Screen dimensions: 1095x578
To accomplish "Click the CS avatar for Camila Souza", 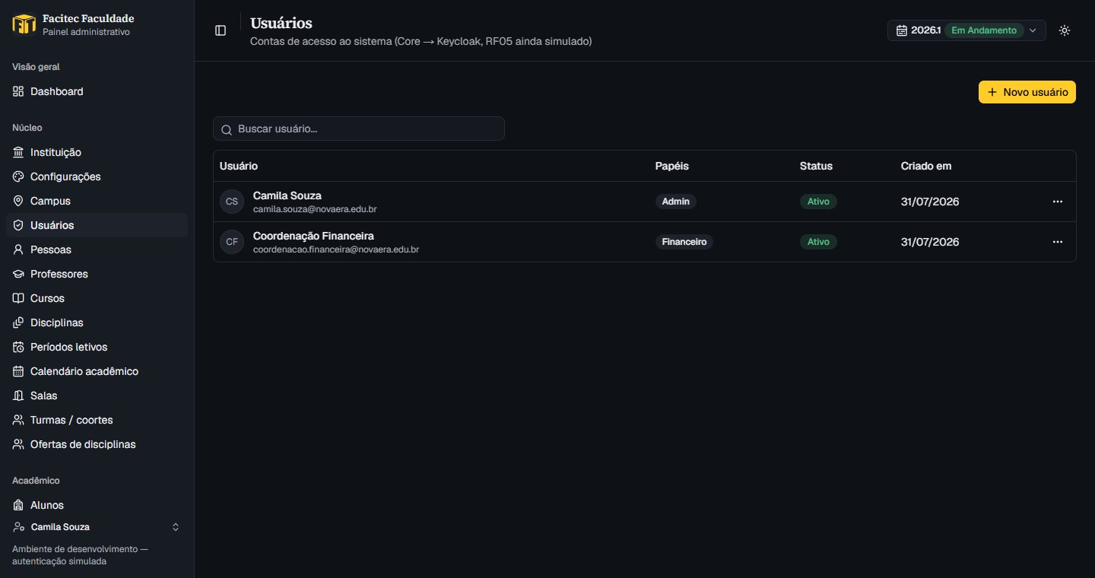I will pyautogui.click(x=232, y=202).
